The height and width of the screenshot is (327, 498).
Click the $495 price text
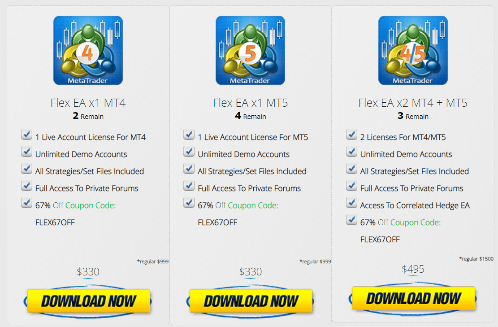coord(413,269)
